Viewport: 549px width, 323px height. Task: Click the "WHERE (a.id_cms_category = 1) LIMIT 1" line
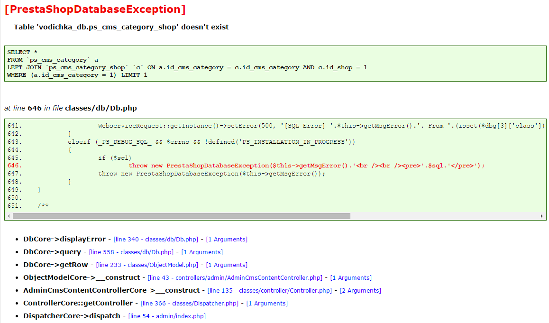[77, 75]
